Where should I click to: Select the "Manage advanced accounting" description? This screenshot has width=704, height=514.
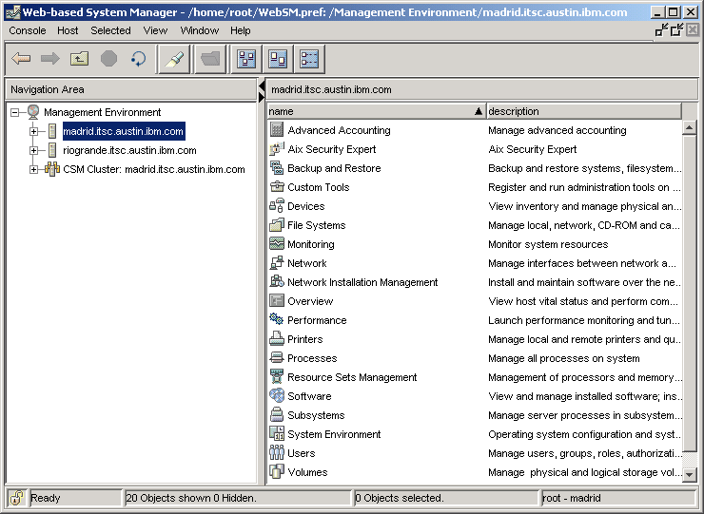557,130
